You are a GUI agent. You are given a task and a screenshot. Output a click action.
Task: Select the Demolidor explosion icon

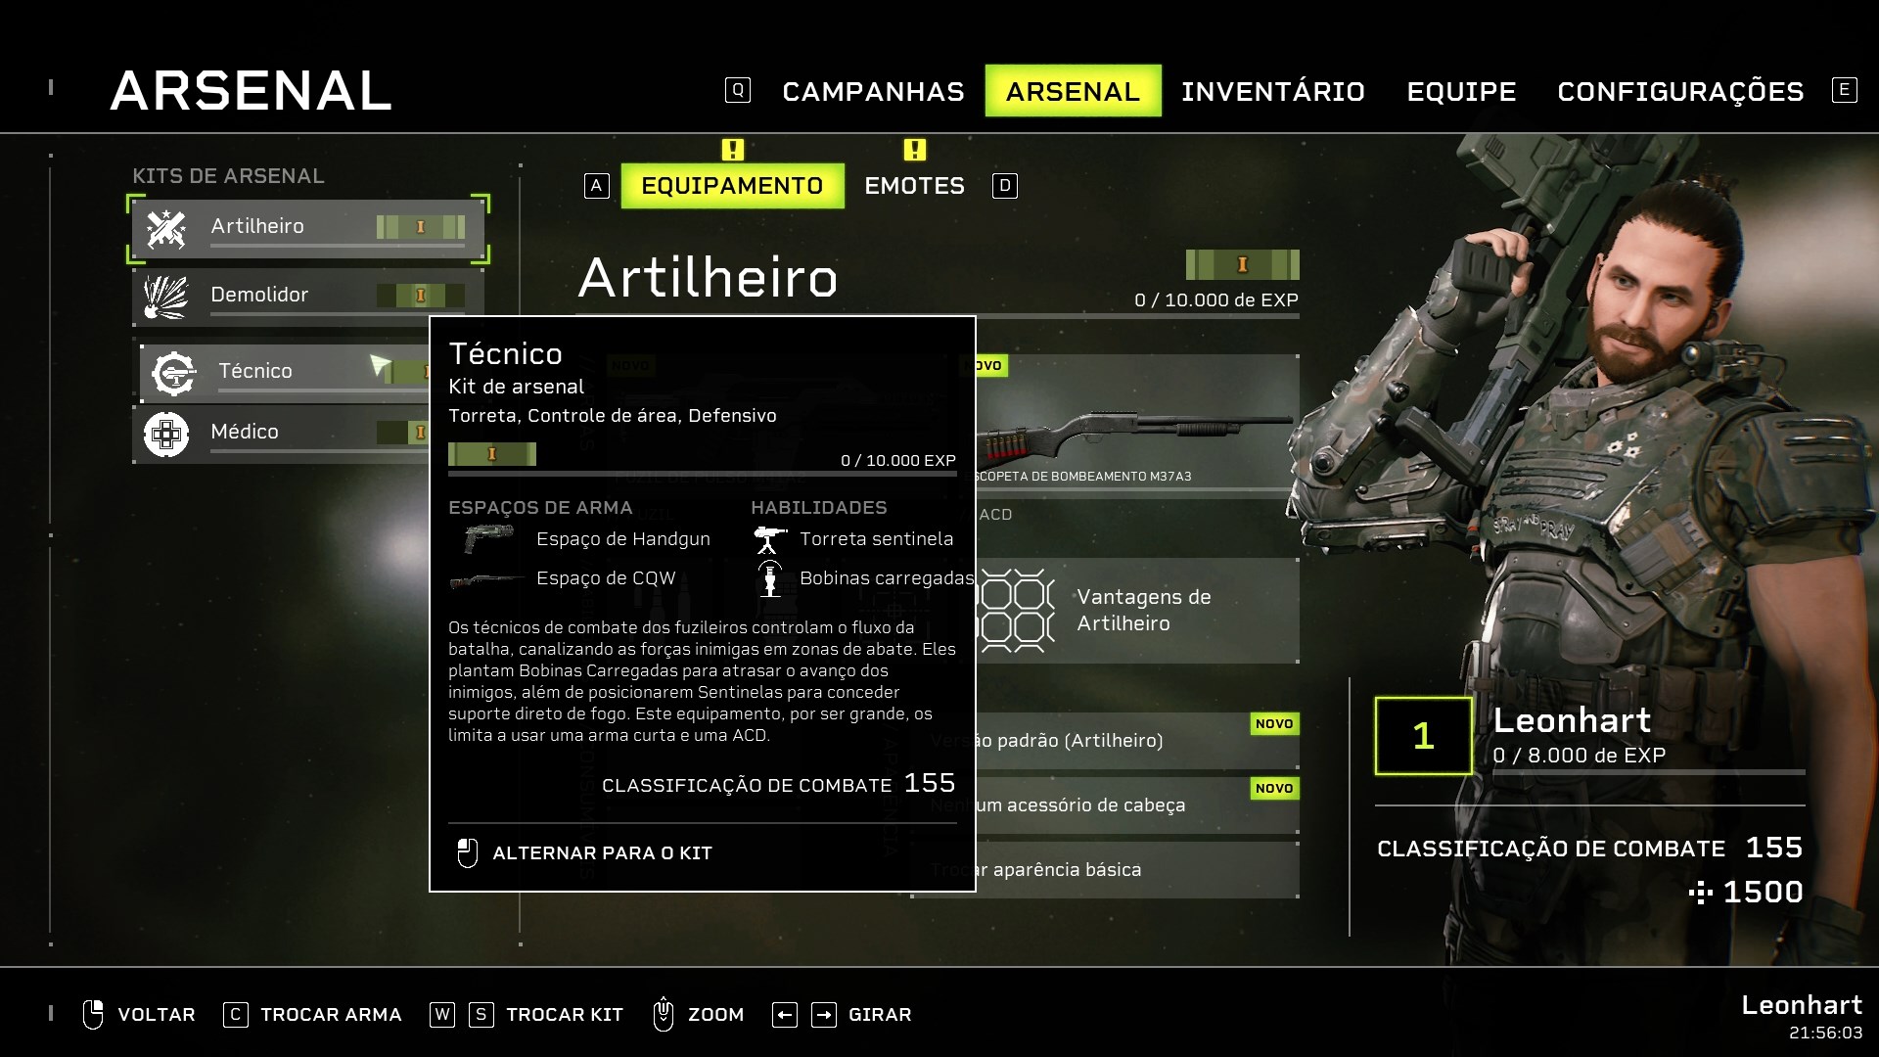click(165, 297)
